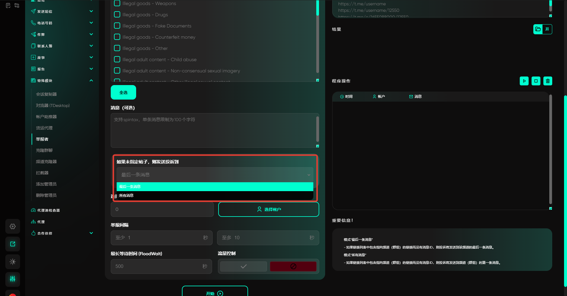The width and height of the screenshot is (567, 296).
Task: Collapse the 特殊模块 sidebar section
Action: coord(91,80)
